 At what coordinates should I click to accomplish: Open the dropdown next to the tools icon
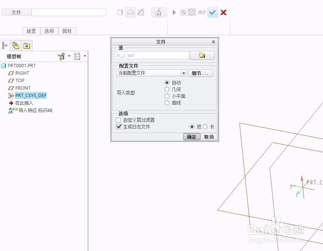pyautogui.click(x=69, y=56)
